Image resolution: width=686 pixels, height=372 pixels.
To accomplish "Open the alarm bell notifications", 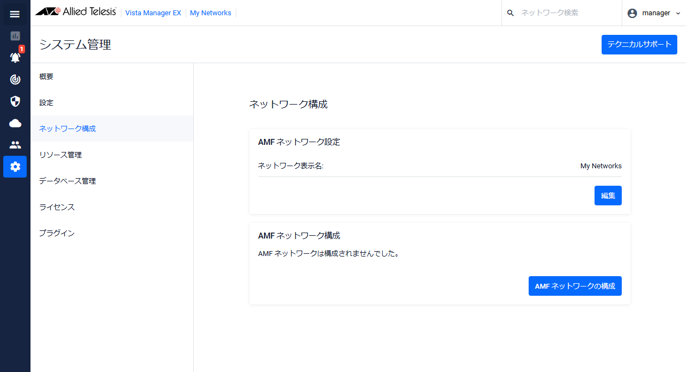I will coord(15,57).
